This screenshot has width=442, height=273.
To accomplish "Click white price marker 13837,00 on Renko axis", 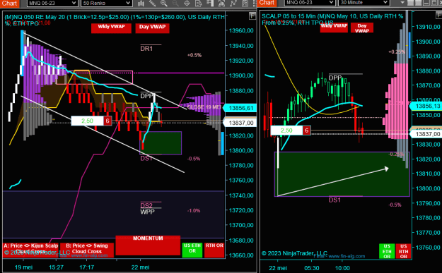I will coord(240,123).
